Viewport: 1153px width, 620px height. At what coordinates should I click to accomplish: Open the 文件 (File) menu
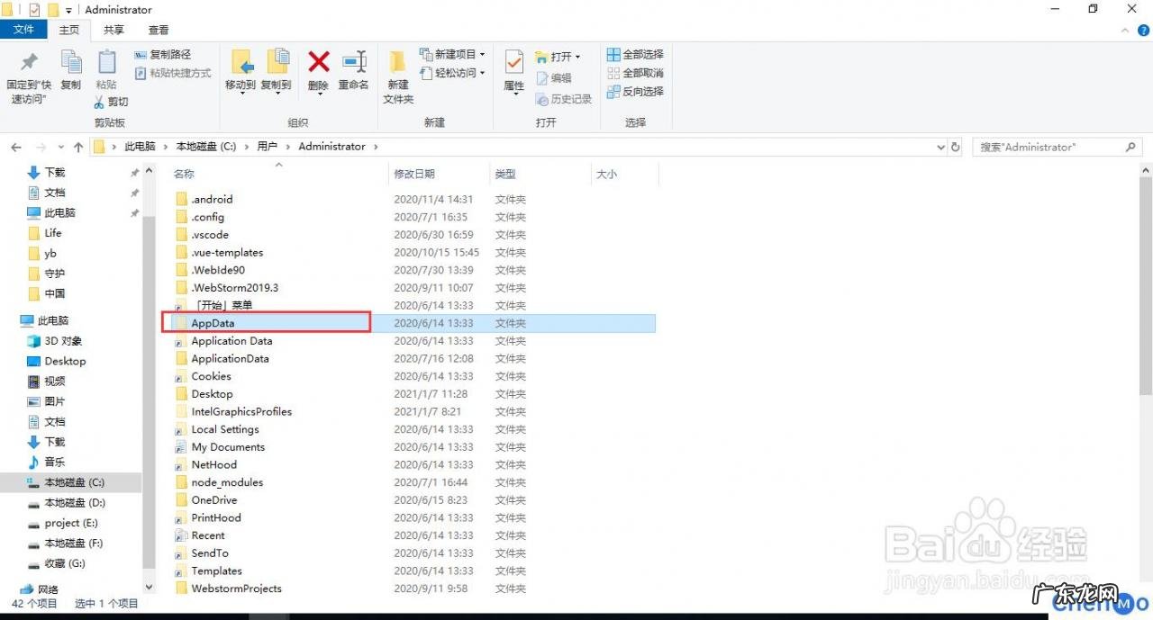click(x=24, y=29)
